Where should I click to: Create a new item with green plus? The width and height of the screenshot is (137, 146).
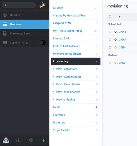point(43,140)
